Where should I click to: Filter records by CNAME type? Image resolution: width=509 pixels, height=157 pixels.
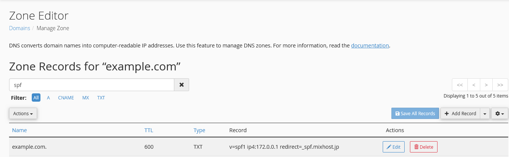click(x=66, y=98)
